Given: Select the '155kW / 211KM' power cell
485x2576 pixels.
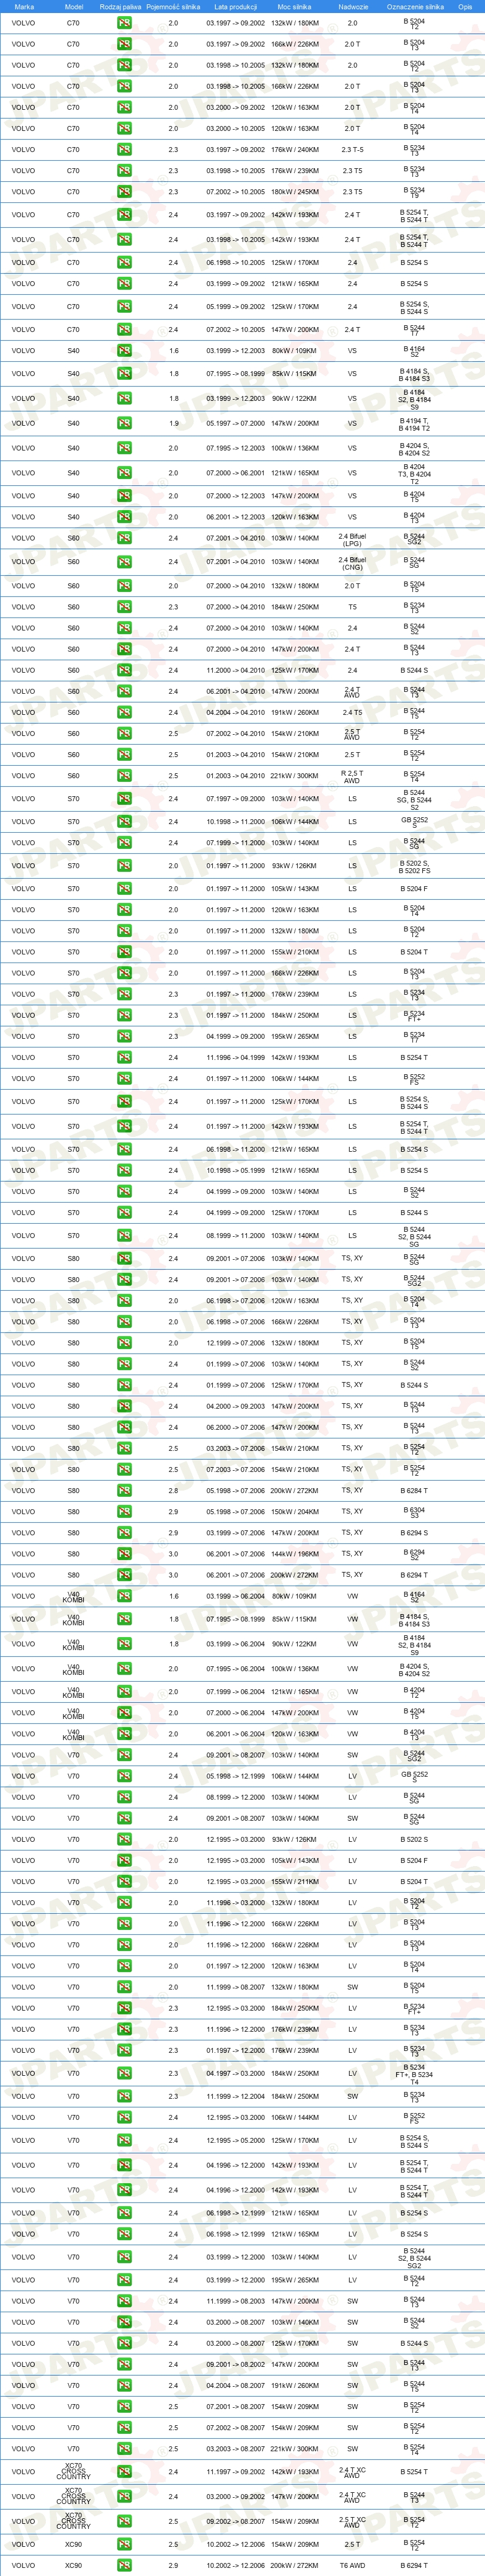Looking at the screenshot, I should [295, 1881].
